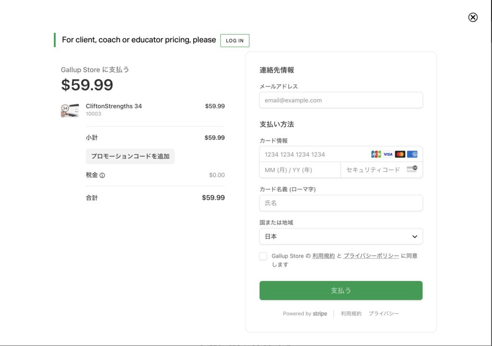Click the American Express card icon
The width and height of the screenshot is (492, 346).
point(412,154)
